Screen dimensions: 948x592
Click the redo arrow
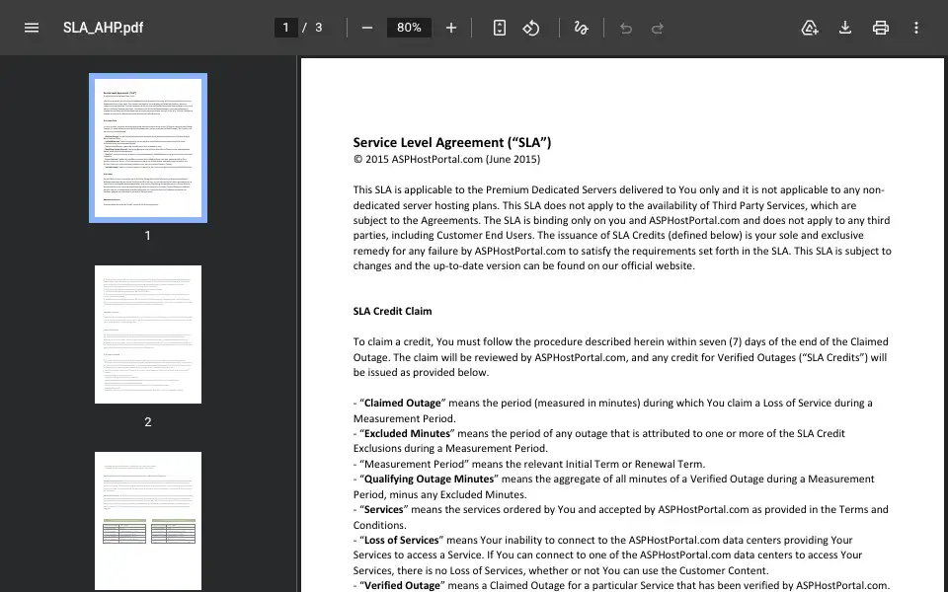click(658, 28)
